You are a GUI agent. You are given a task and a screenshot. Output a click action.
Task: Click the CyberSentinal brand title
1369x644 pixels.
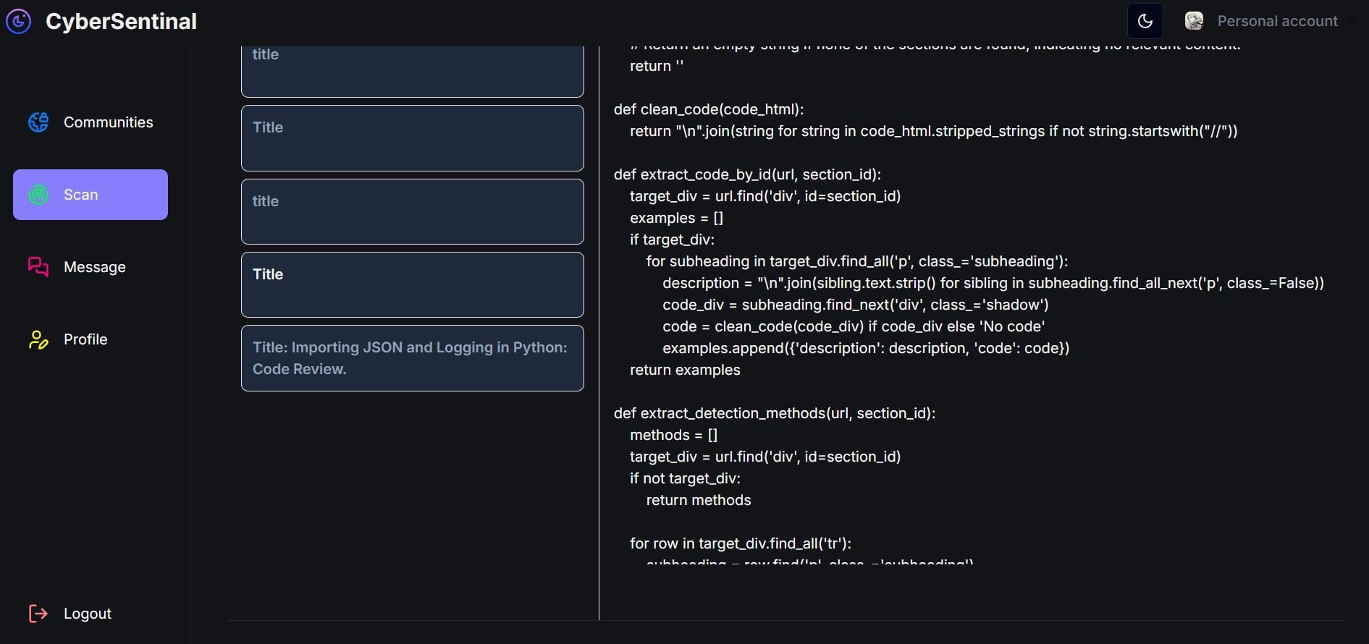121,21
